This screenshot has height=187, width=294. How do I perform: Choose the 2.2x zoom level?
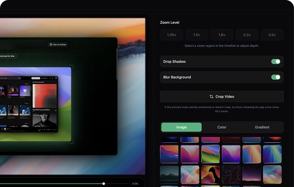click(247, 35)
